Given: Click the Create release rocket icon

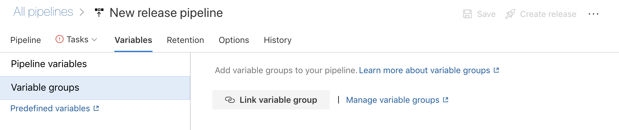Looking at the screenshot, I should pos(510,14).
